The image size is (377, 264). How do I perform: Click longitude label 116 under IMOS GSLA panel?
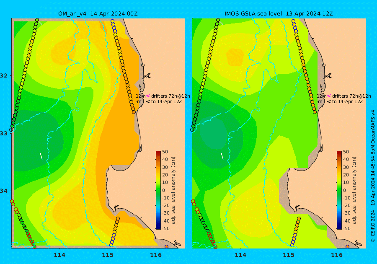(337, 255)
